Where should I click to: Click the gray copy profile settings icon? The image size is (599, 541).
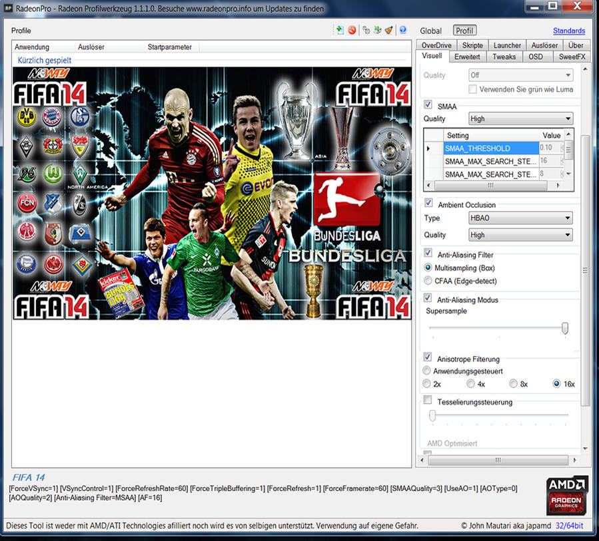366,30
